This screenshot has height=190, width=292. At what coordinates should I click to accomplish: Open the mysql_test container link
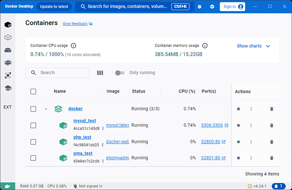coord(85,121)
